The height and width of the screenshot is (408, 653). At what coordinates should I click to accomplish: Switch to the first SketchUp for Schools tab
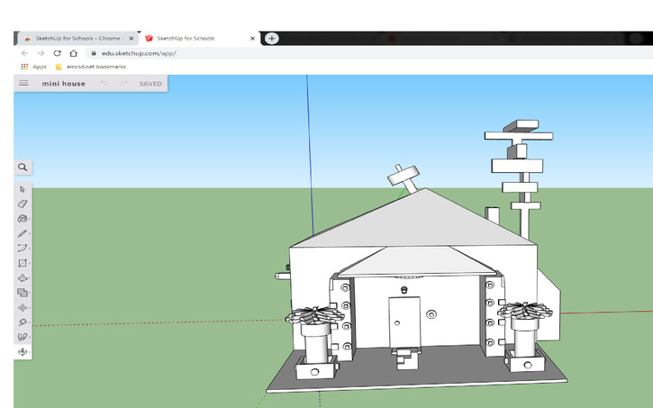click(x=77, y=39)
